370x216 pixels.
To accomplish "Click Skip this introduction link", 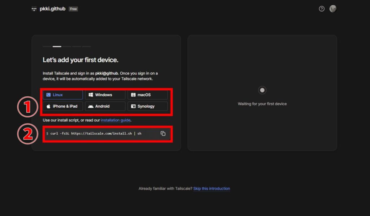I will [211, 189].
